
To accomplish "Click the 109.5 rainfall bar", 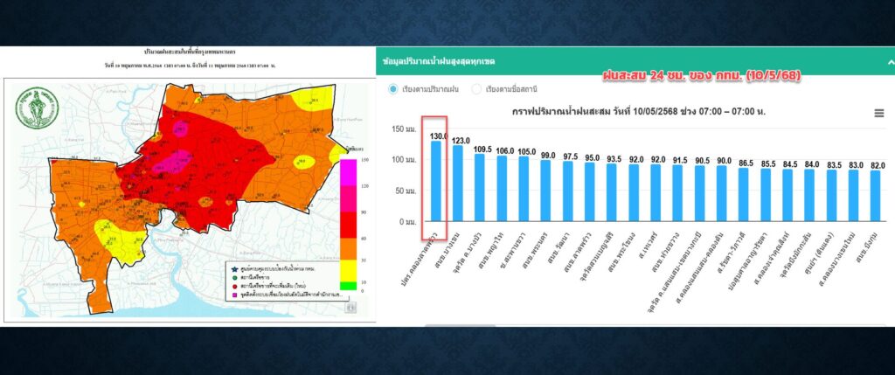I will (481, 187).
